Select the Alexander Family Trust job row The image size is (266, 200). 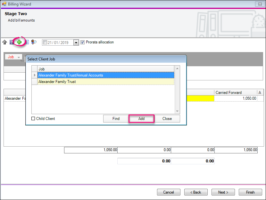click(106, 82)
